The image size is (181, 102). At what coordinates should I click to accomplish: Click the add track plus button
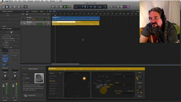coord(23,14)
